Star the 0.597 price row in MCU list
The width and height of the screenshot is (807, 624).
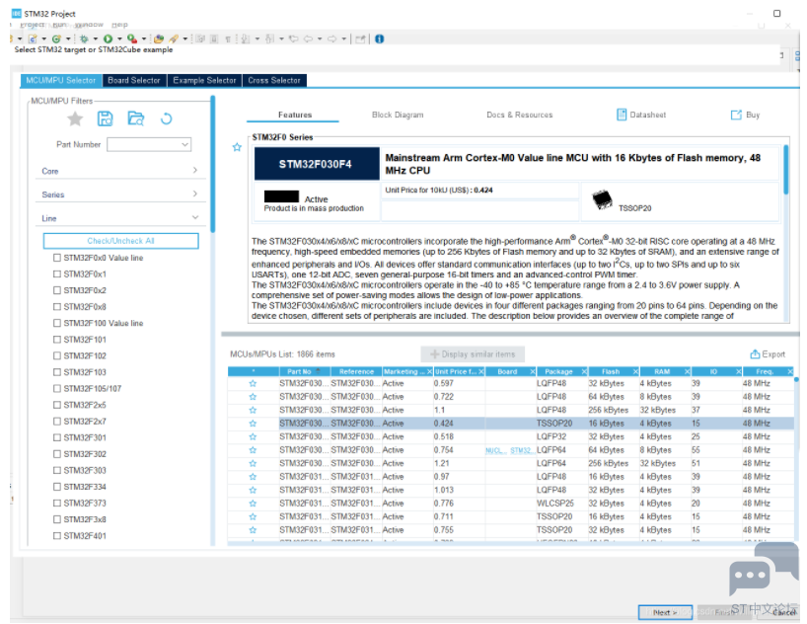point(253,383)
